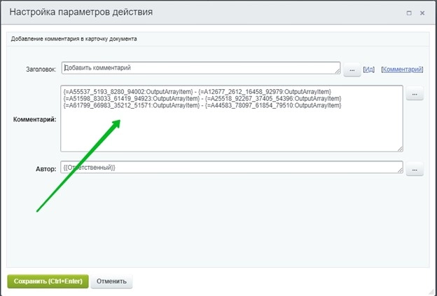Click resize grip of Автор field
437x296 pixels.
point(400,170)
